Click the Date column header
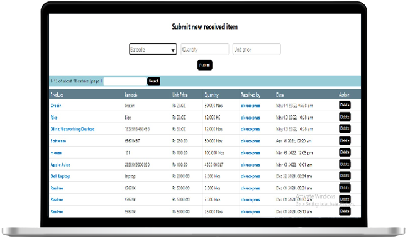 click(x=280, y=95)
